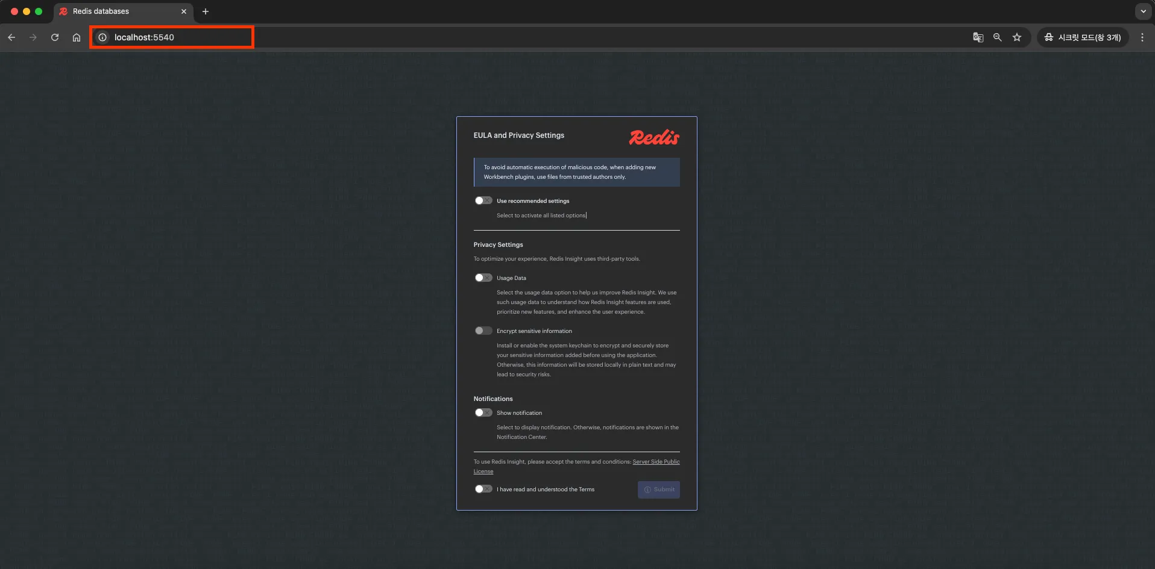The image size is (1155, 569).
Task: Toggle I have read and understood Terms
Action: 483,489
